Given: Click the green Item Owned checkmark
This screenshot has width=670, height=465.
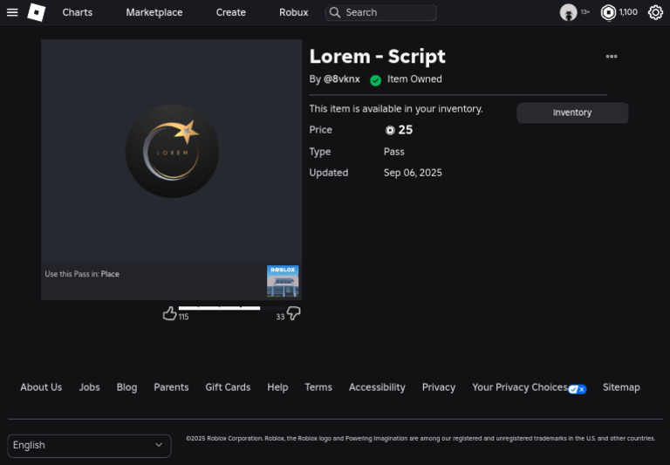Looking at the screenshot, I should 376,80.
